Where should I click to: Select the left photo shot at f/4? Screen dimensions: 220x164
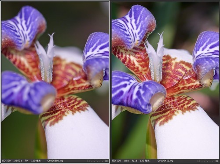(x=55, y=80)
